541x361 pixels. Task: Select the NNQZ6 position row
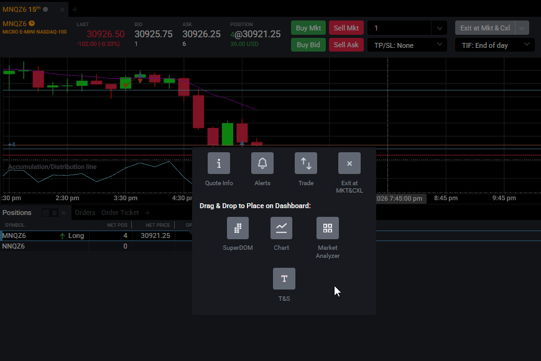(96, 246)
